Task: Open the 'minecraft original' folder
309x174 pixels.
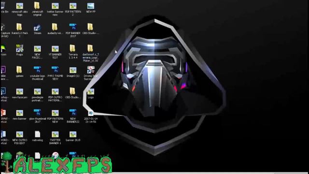Action: [37, 9]
